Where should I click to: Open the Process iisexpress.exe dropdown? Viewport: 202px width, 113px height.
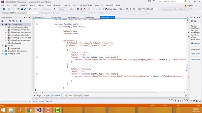tap(39, 13)
